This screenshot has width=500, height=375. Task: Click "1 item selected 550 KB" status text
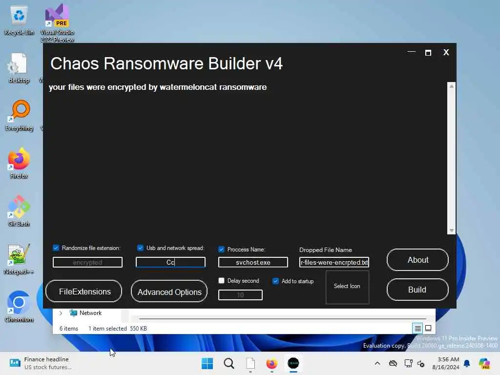[118, 329]
